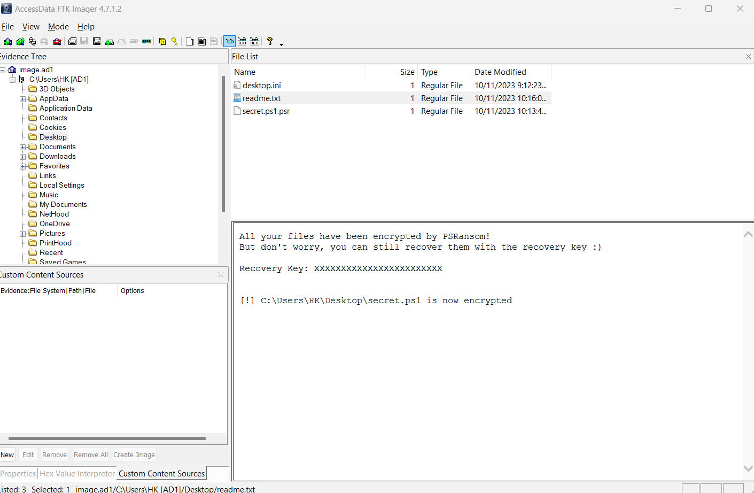Click the Evidence Tree vertical scrollbar
The image size is (754, 493).
[223, 144]
